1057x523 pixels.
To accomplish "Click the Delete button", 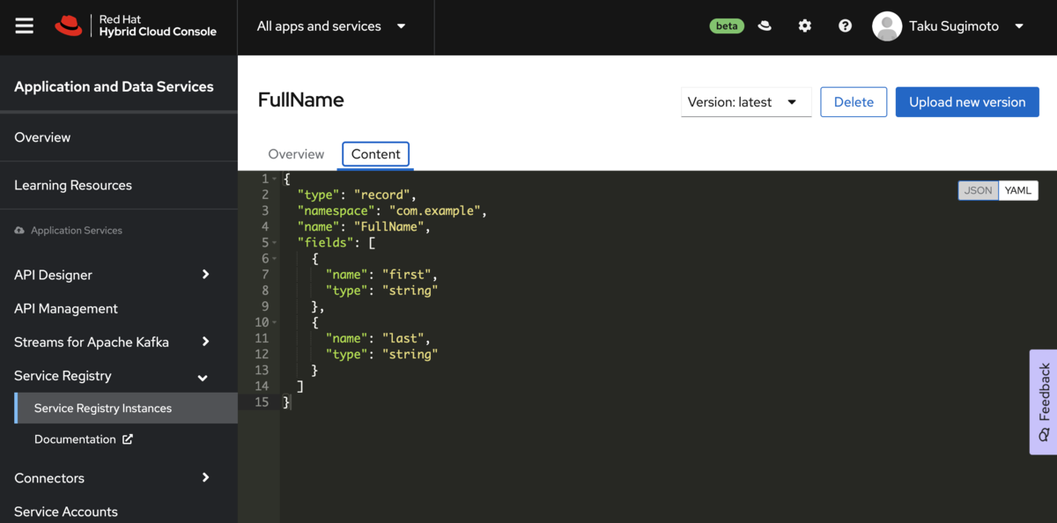I will pyautogui.click(x=854, y=102).
